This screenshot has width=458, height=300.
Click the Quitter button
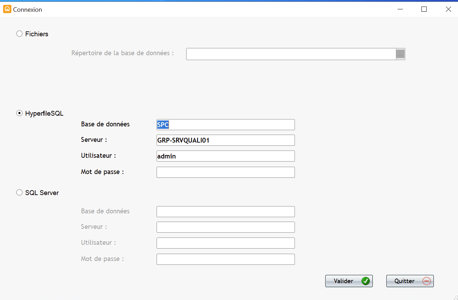click(x=410, y=281)
